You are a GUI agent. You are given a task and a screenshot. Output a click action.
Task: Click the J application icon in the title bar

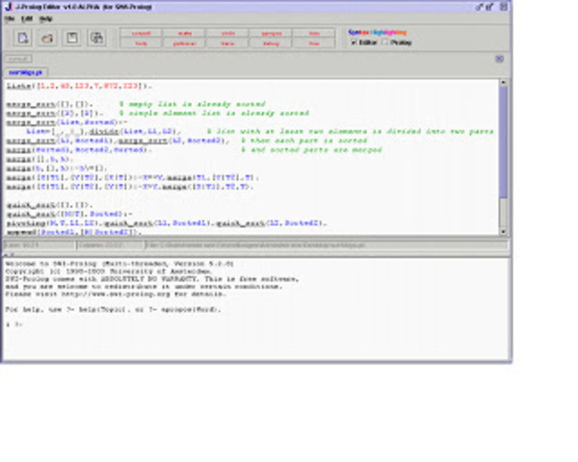[x=8, y=7]
